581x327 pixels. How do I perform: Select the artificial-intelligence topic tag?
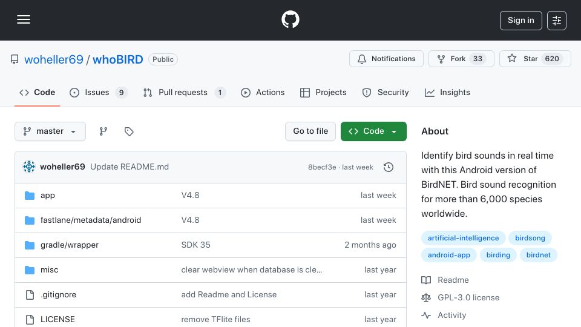tap(463, 238)
